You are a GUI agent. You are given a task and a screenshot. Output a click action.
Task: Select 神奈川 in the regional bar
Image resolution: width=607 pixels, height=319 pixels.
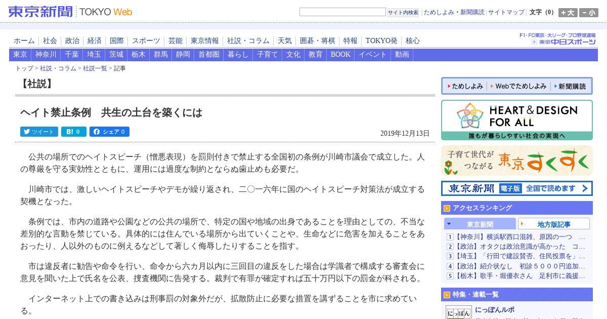click(x=46, y=55)
